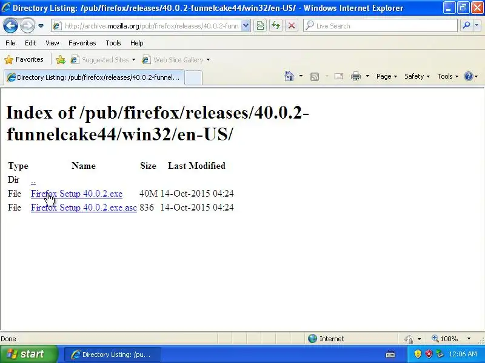Screen dimensions: 485x363
Task: Click the 'Name' column header
Action: pyautogui.click(x=84, y=166)
